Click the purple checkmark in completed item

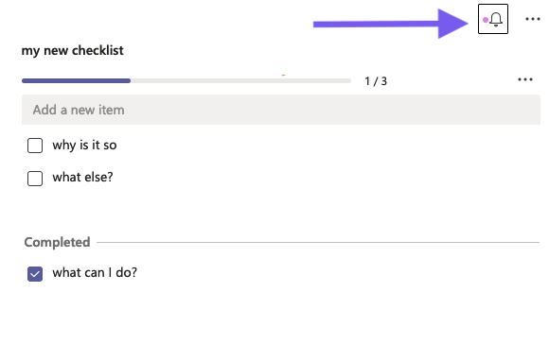pos(35,274)
